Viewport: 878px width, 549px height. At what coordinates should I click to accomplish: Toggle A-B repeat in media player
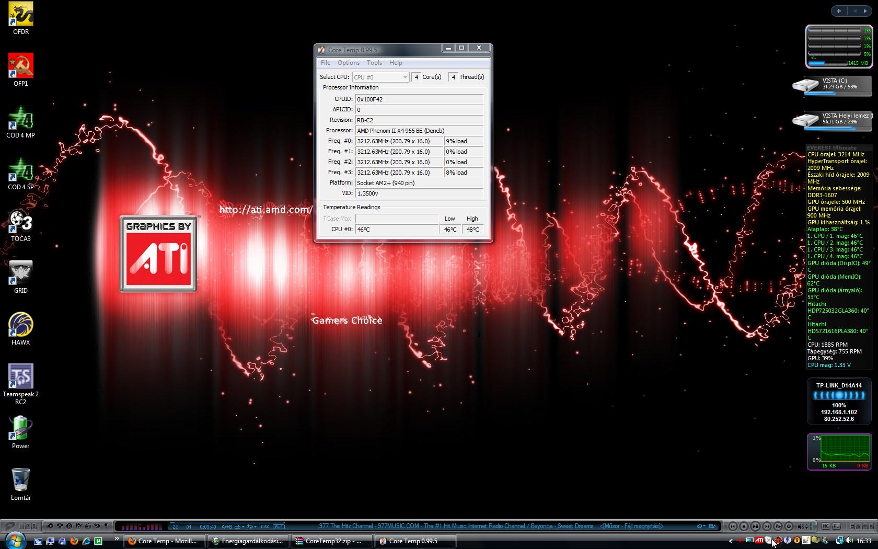pyautogui.click(x=226, y=527)
